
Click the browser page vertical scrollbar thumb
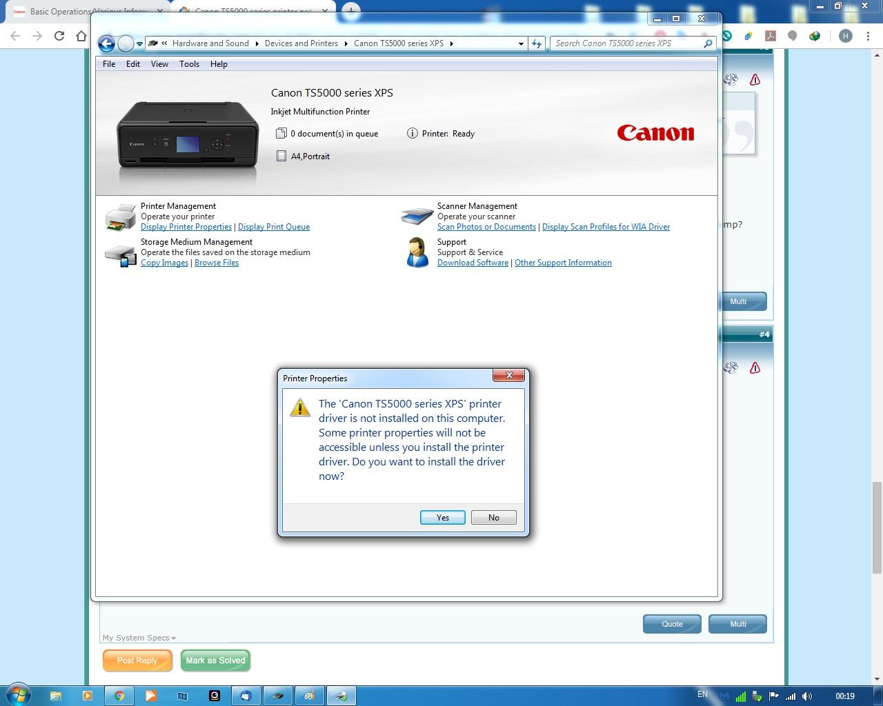[877, 527]
